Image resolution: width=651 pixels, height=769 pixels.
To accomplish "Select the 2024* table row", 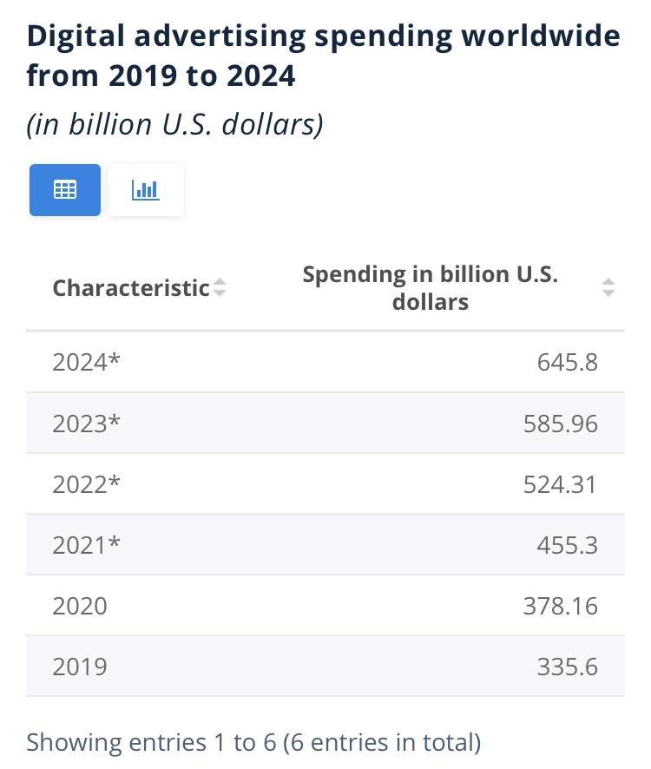I will [x=325, y=363].
